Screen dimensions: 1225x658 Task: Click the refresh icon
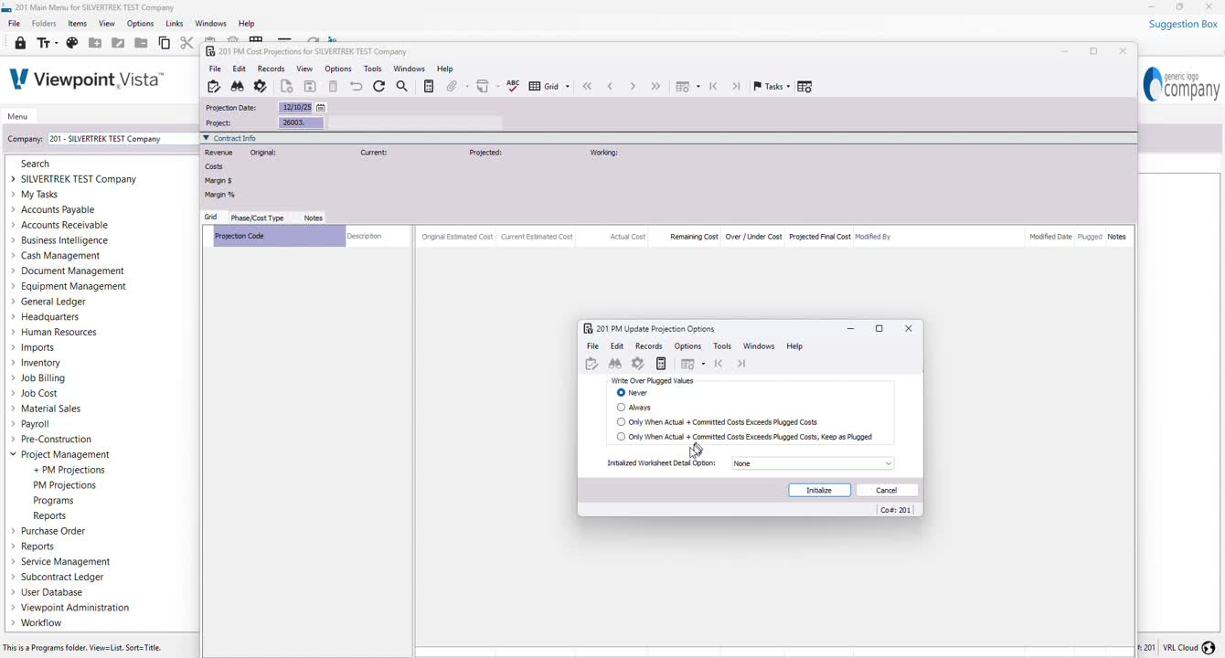click(x=379, y=87)
